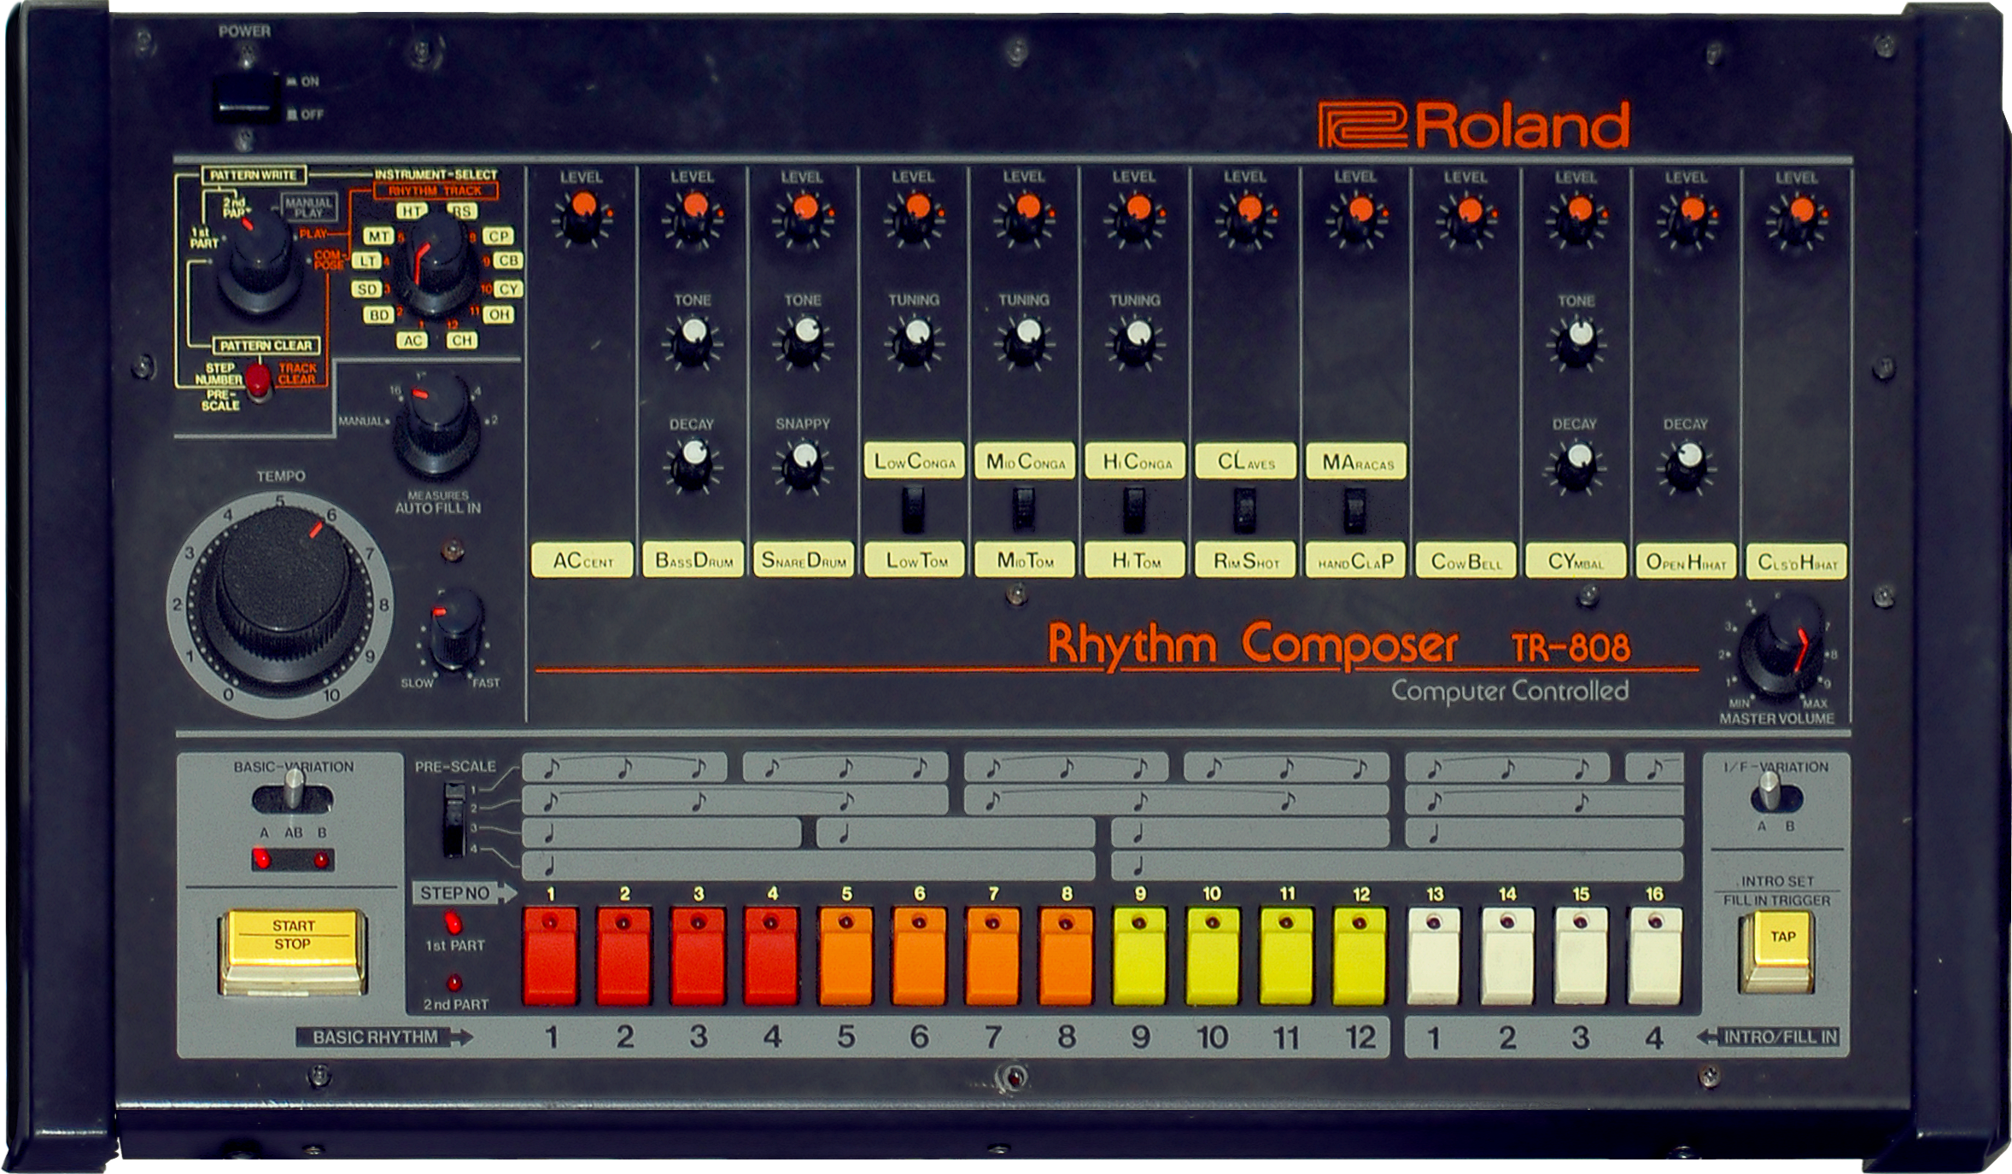The image size is (2012, 1174).
Task: Click the Closed Hihat level knob
Action: tap(1799, 218)
